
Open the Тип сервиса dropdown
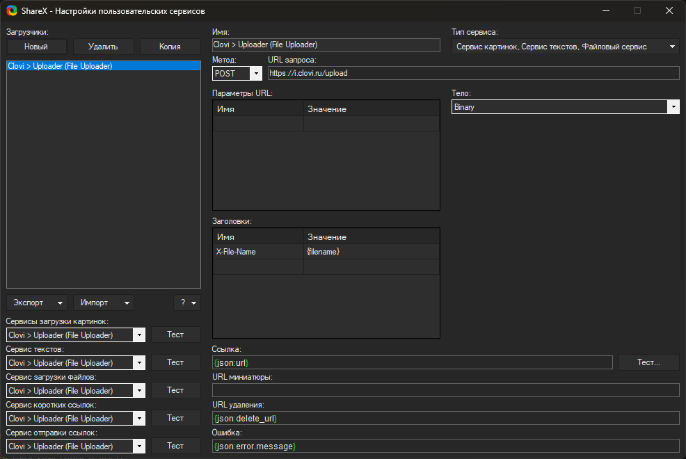click(x=565, y=47)
